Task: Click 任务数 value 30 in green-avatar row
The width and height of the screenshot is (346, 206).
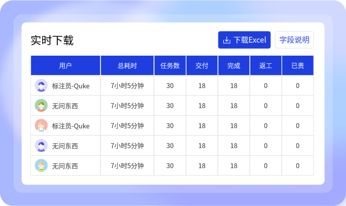Action: (x=170, y=106)
